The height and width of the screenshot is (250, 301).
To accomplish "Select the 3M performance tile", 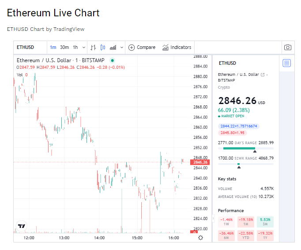I will [265, 222].
